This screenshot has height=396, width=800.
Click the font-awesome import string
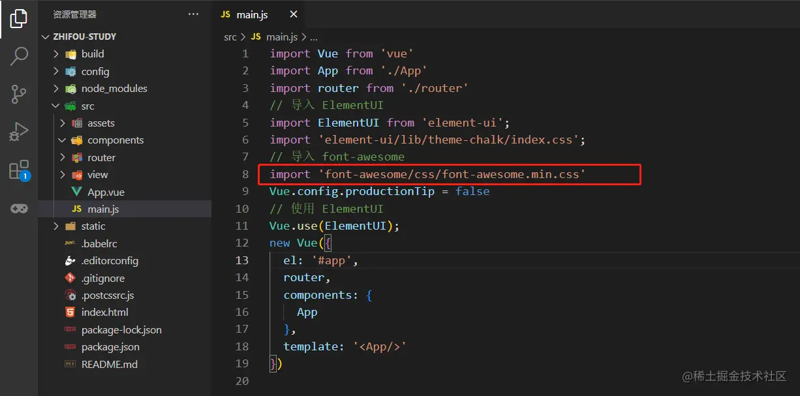tap(451, 174)
